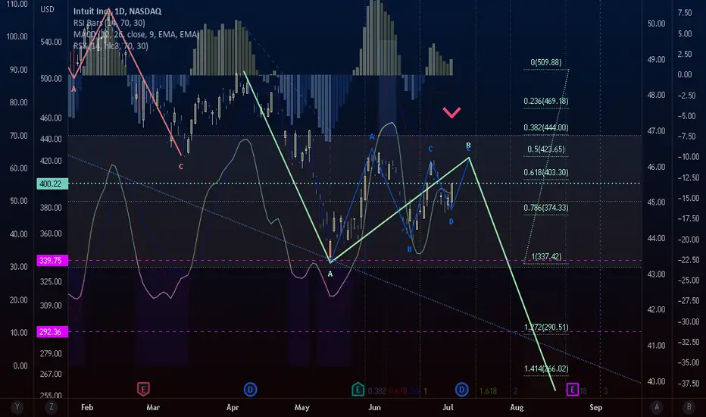Click the Fib level 1(337.42)

(545, 256)
